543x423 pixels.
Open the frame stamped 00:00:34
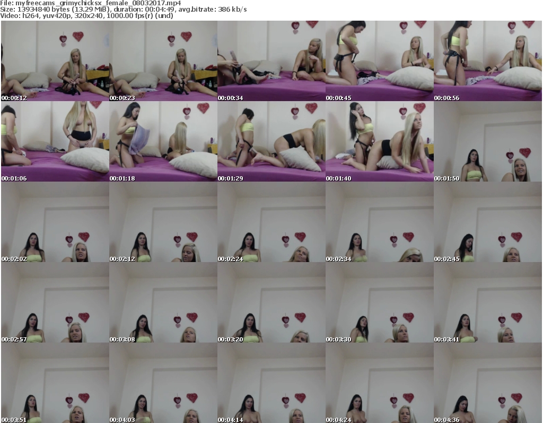coord(271,61)
